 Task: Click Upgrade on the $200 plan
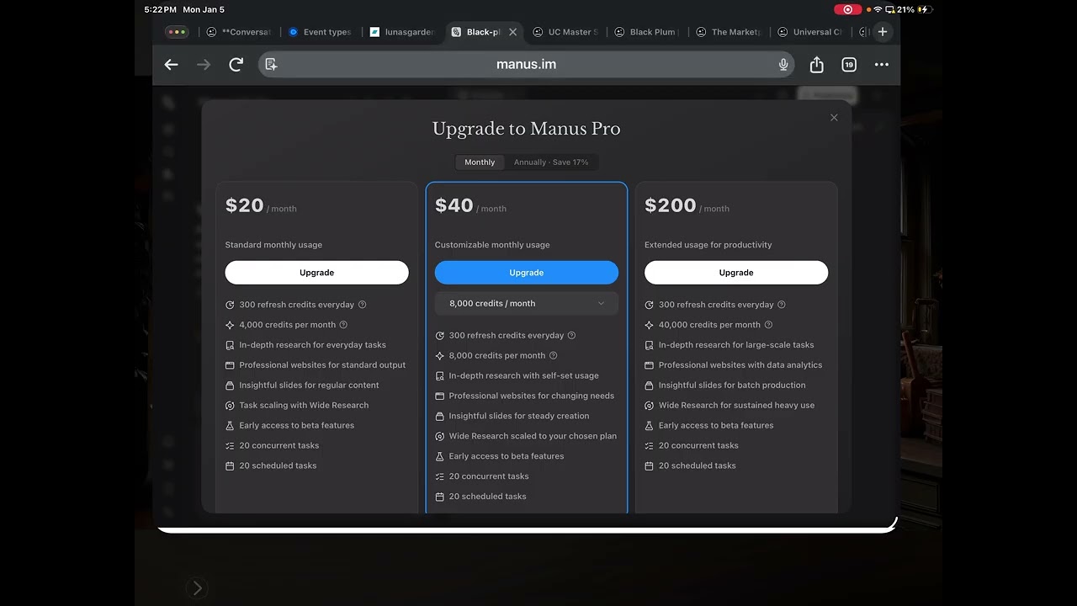click(736, 273)
